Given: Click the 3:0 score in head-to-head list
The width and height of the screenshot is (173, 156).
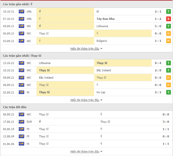Looking at the screenshot, I should click(x=166, y=122).
